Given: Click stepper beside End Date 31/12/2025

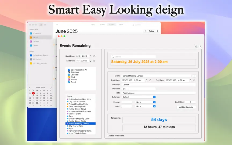Looking at the screenshot, I should [90, 61].
